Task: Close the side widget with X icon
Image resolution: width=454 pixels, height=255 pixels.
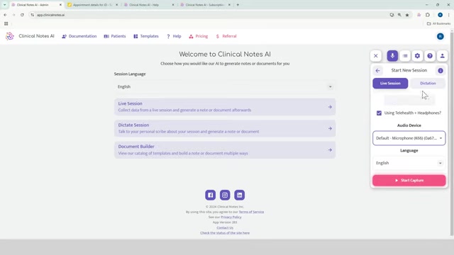Action: click(376, 56)
